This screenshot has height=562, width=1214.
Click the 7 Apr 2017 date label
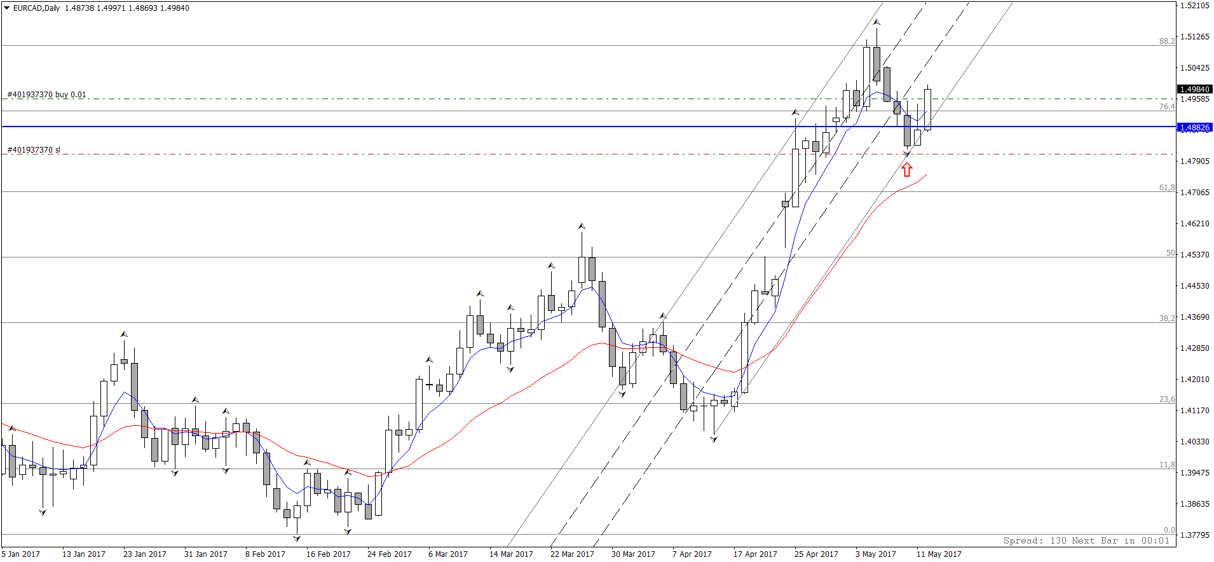click(692, 554)
